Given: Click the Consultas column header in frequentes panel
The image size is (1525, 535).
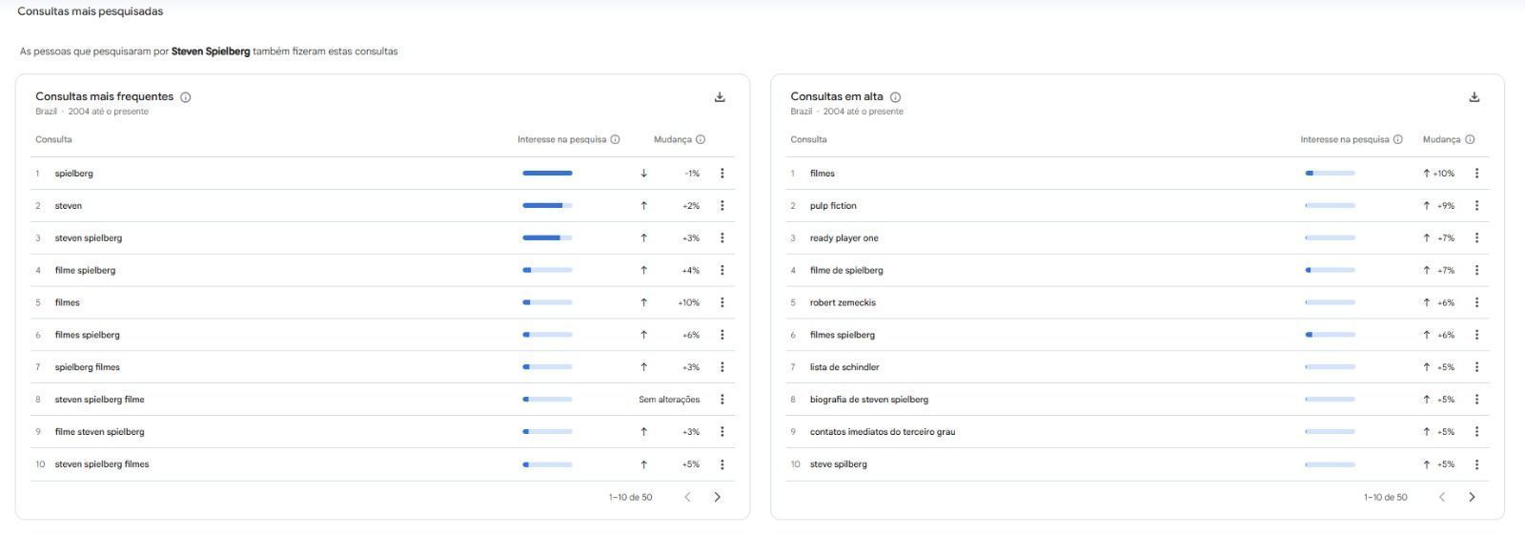Looking at the screenshot, I should 53,139.
